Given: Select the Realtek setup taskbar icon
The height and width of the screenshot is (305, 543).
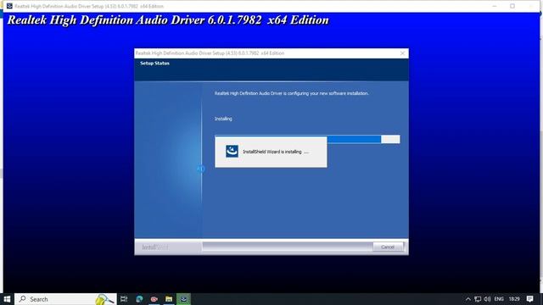Looking at the screenshot, I should [x=183, y=299].
